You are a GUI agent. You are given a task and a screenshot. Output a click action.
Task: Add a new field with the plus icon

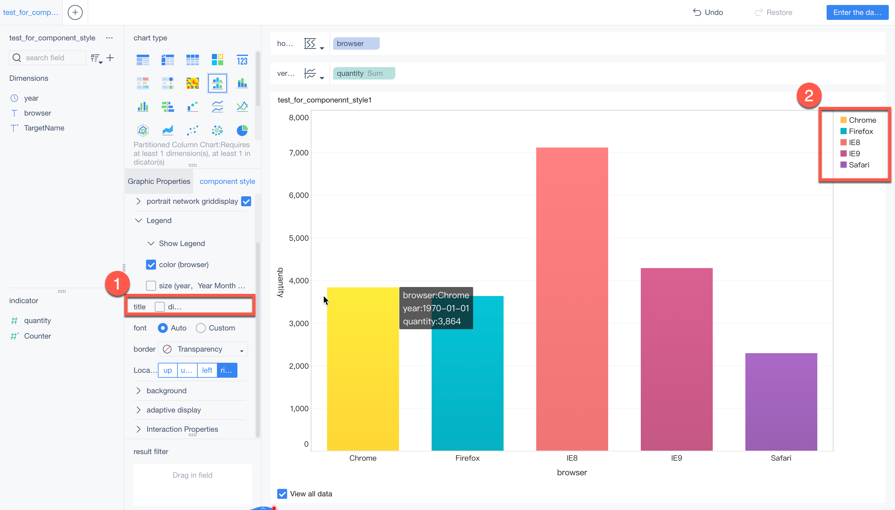110,58
